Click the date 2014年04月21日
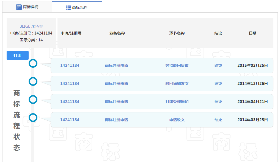Image resolution: width=280 pixels, height=162 pixels. coord(252,102)
